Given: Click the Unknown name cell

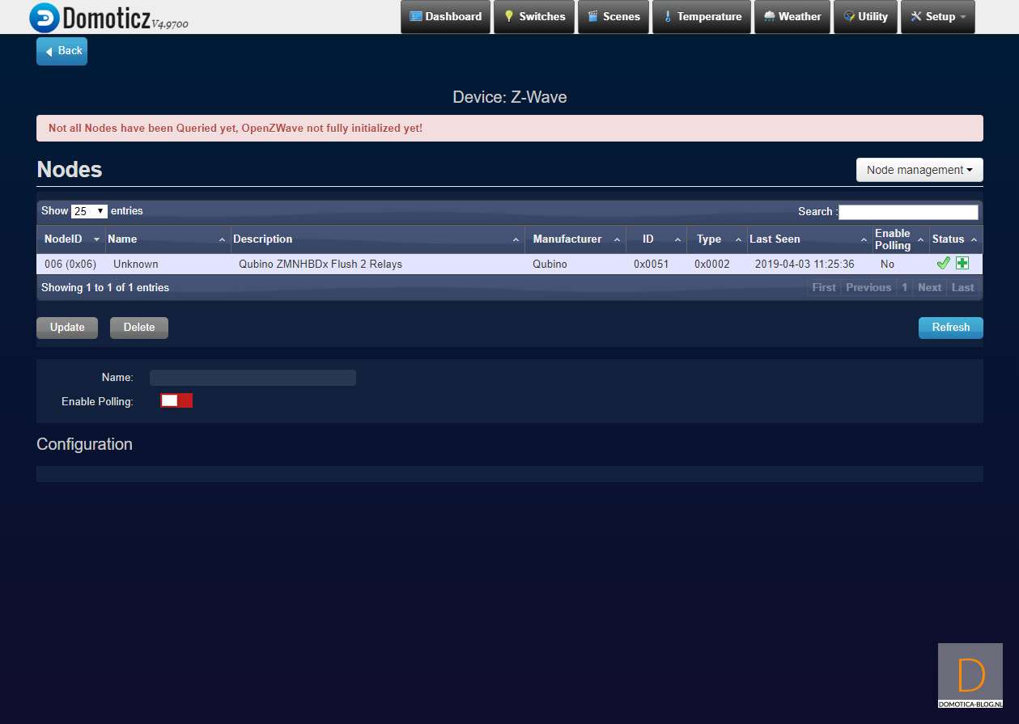Looking at the screenshot, I should [136, 265].
